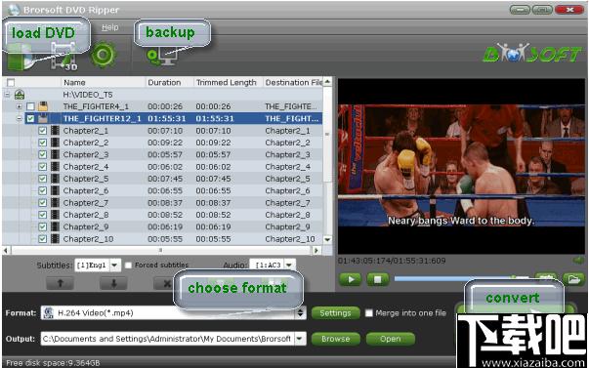Click the Trimmed Length column header
The image size is (589, 368).
[x=228, y=82]
